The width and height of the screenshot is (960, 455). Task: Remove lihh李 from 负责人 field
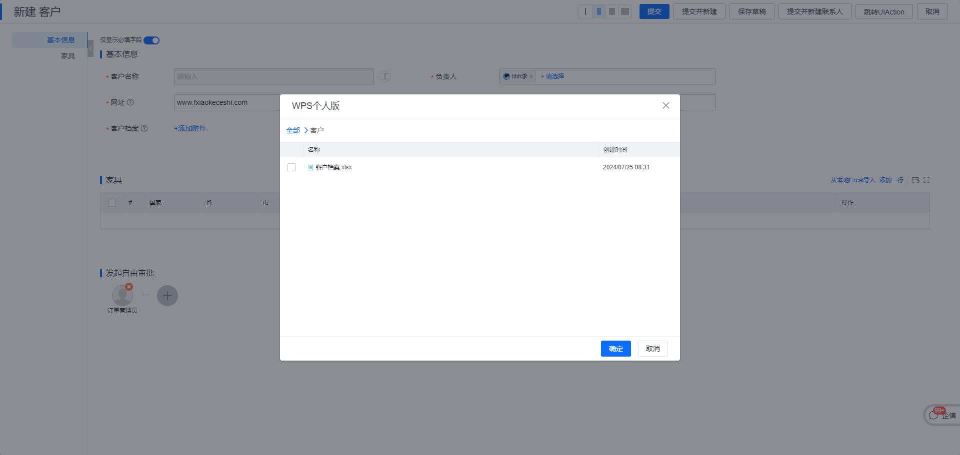[531, 76]
